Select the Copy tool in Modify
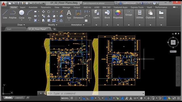The image size is (182, 102). [x=44, y=16]
